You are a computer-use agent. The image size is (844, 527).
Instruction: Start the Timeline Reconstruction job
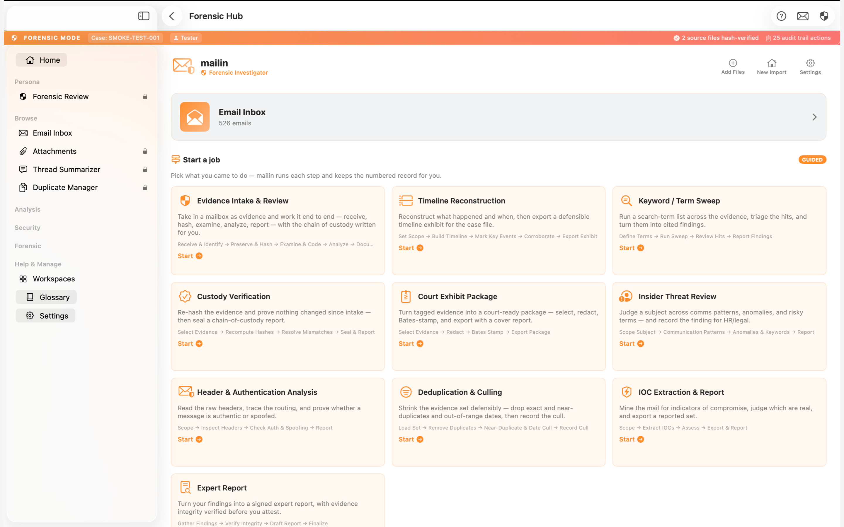[411, 248]
